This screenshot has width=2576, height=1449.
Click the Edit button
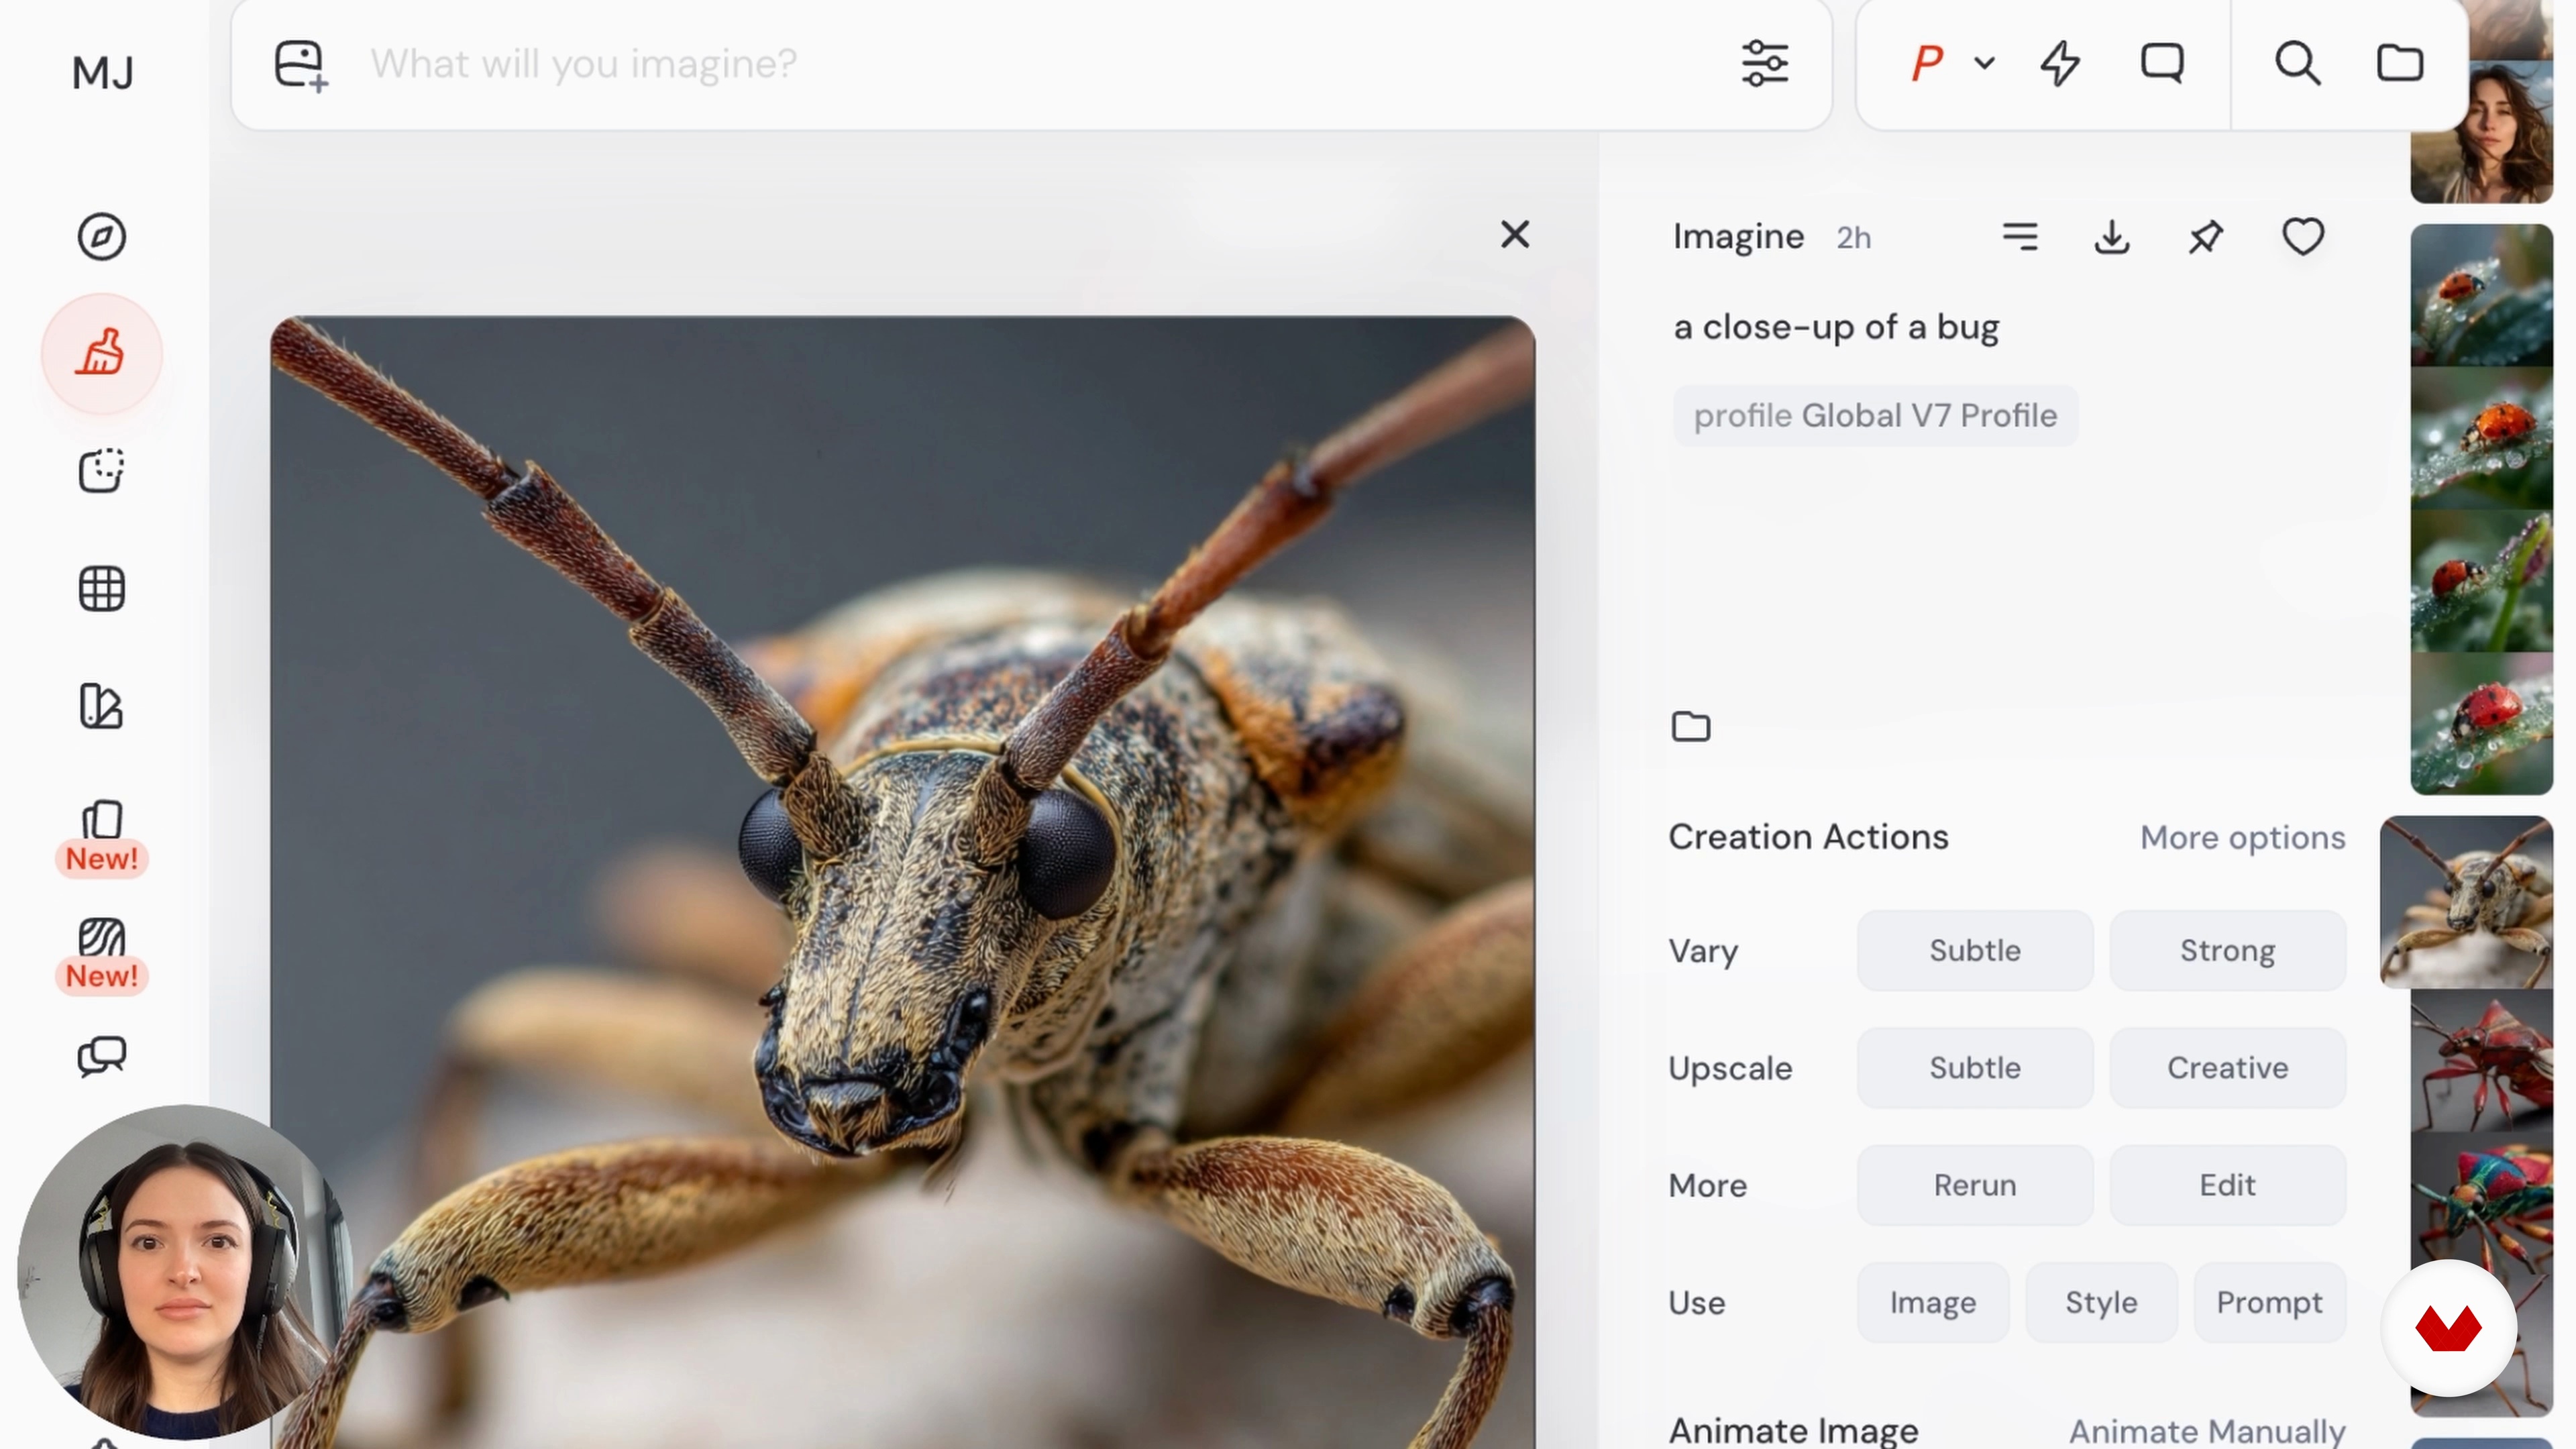click(2227, 1185)
